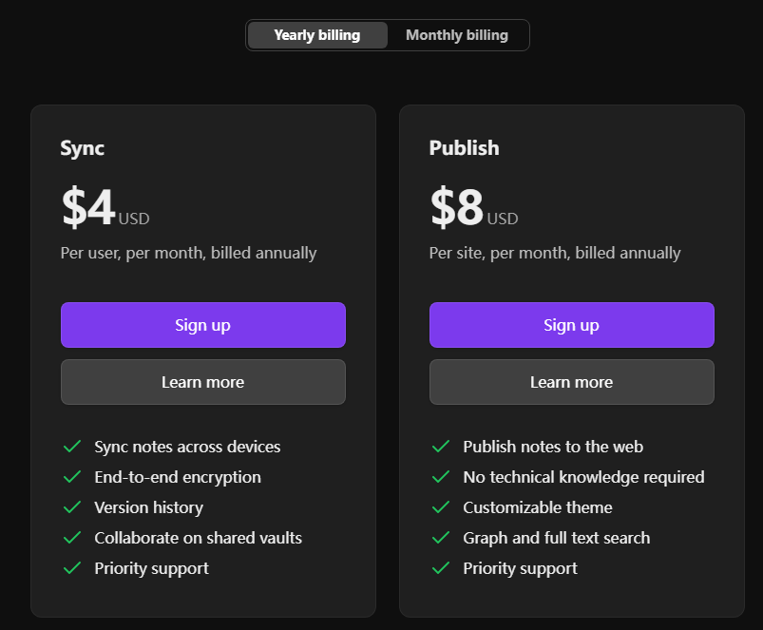The height and width of the screenshot is (630, 763).
Task: Sign up for the Sync plan
Action: 203,325
